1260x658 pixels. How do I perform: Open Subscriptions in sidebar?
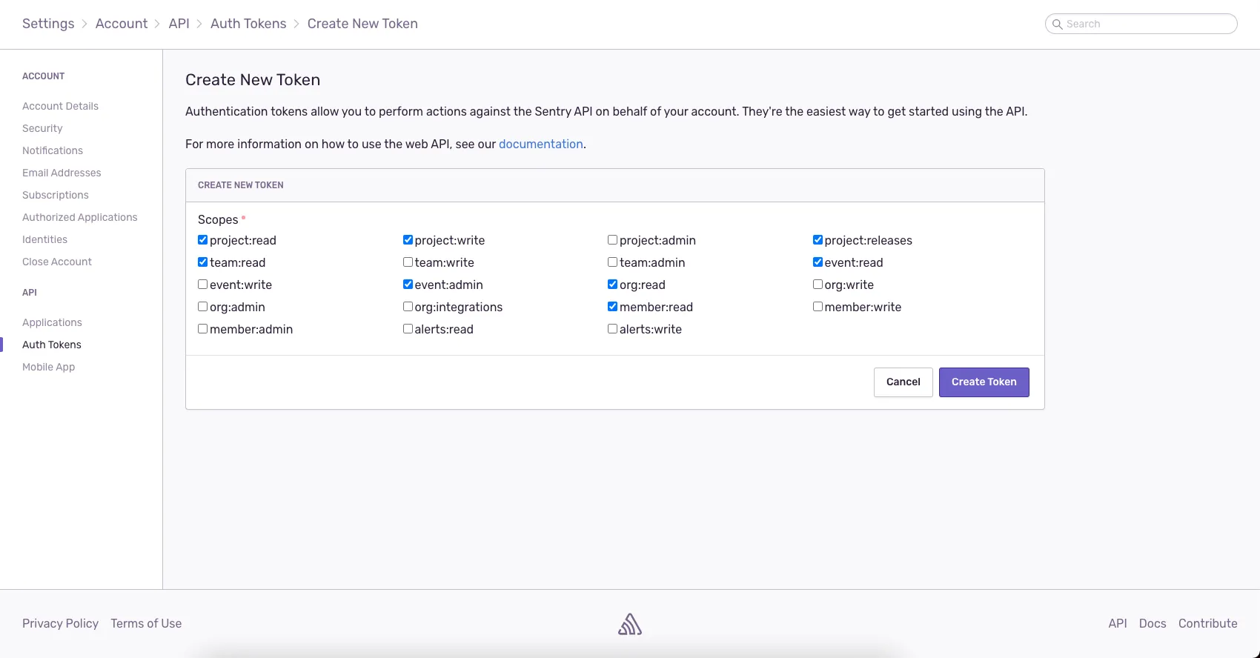[56, 195]
